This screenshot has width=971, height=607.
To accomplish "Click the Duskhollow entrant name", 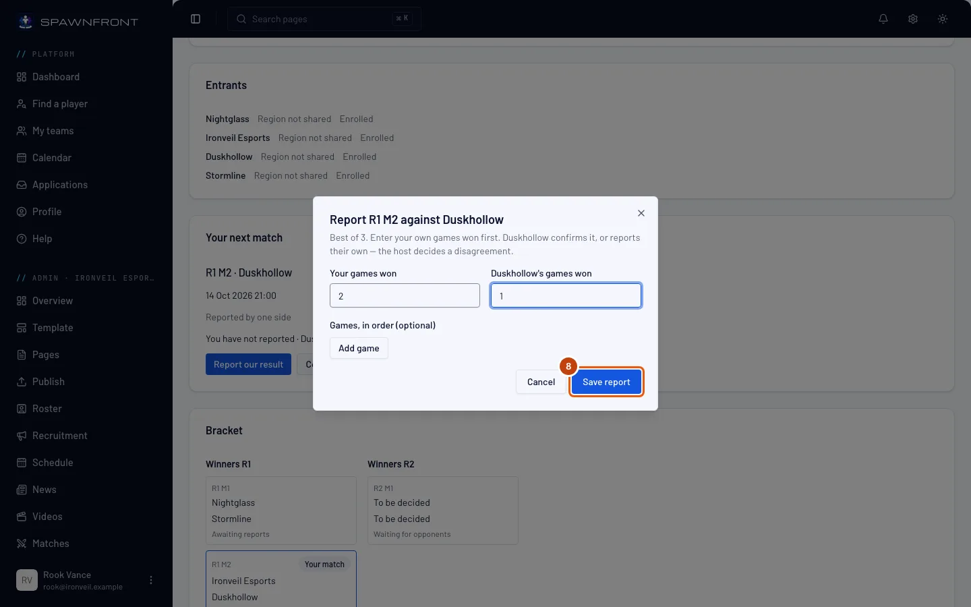I will [229, 156].
